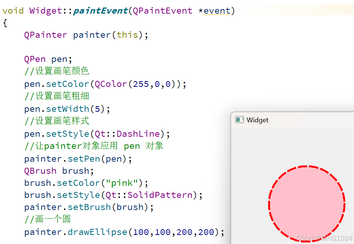
Task: Click the Qt::SolidPattern text
Action: (149, 195)
